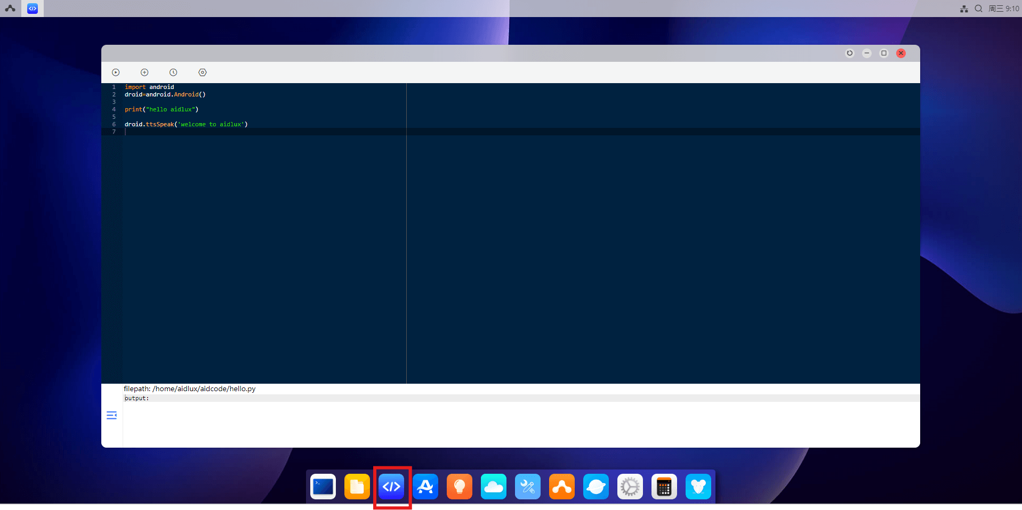Screen dimensions: 1022x510
Task: Select the AidCode window entry in the top taskbar
Action: 32,8
